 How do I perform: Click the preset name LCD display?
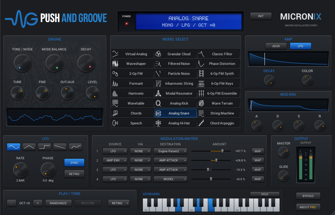point(189,22)
